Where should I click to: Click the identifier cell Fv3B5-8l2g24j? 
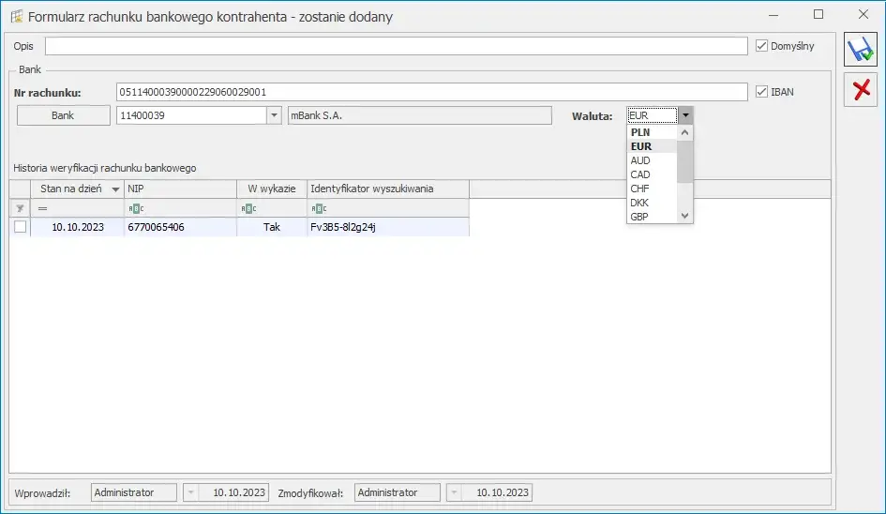(388, 227)
